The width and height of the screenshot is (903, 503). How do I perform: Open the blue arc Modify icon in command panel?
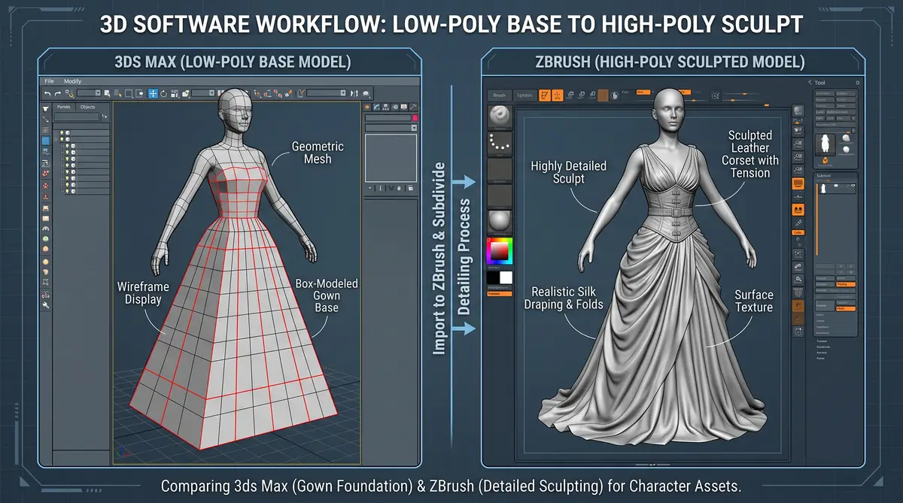point(376,107)
